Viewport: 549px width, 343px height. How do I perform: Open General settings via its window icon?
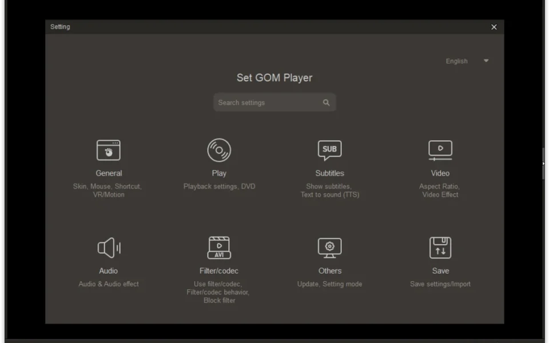point(109,150)
